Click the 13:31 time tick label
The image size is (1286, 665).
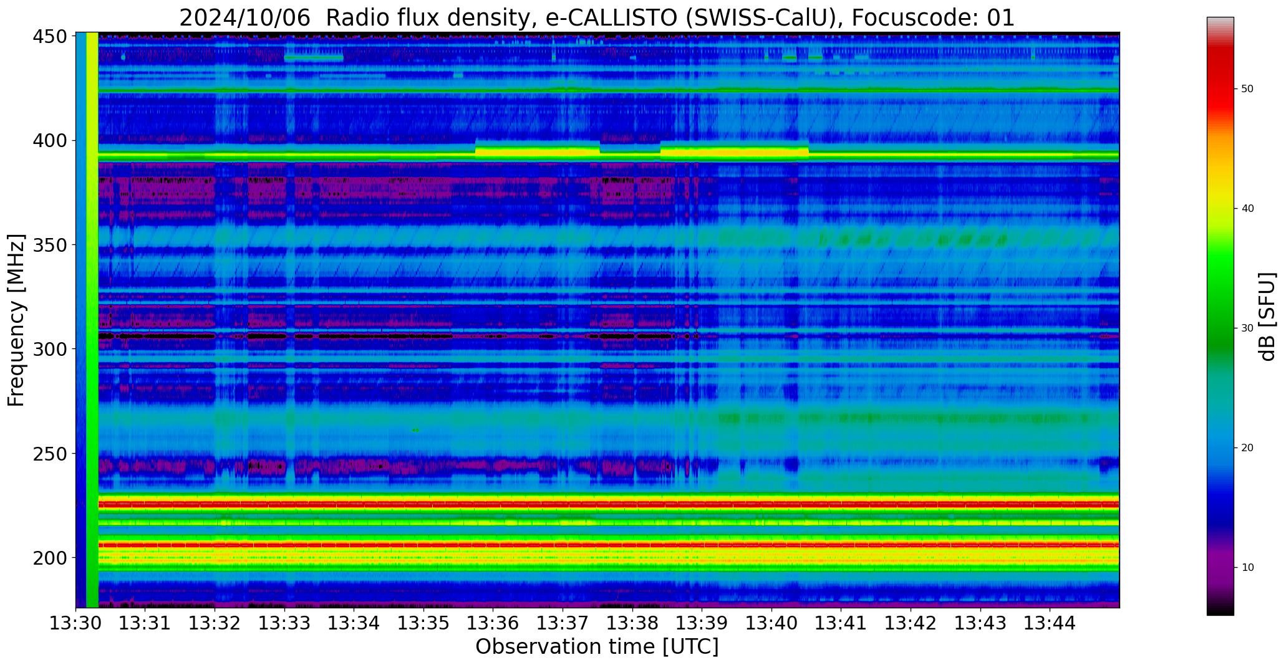point(145,623)
